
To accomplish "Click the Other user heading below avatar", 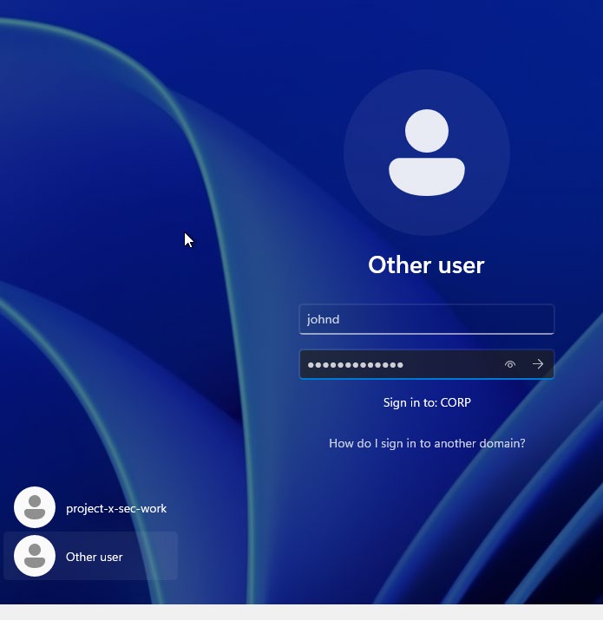I will click(x=426, y=264).
